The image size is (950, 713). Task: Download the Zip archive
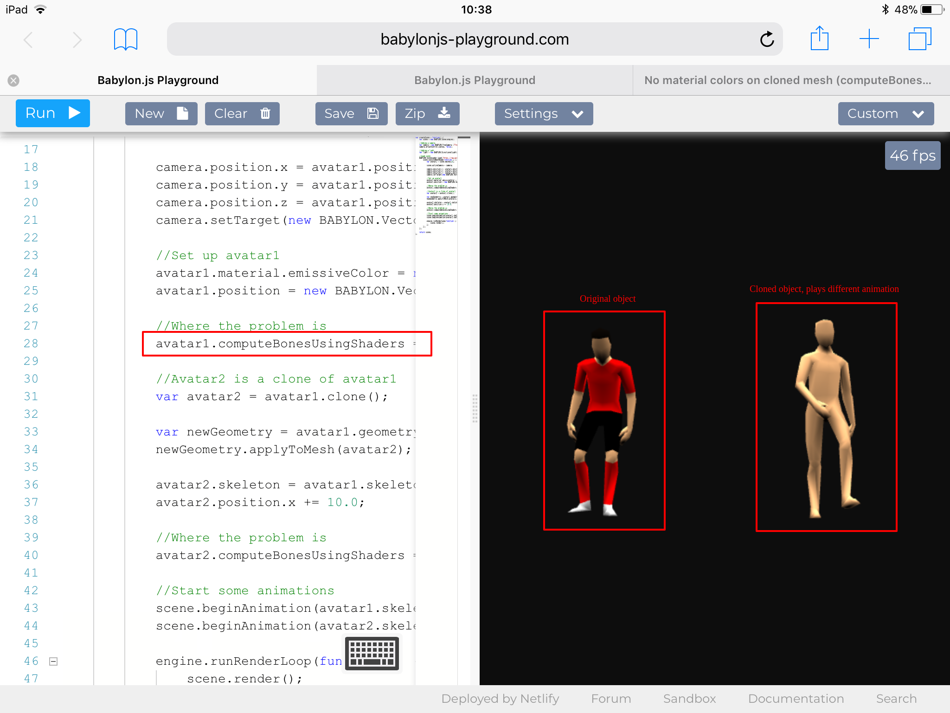pos(427,114)
